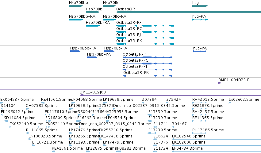Select transcript Hsp70Bbb-RA
The height and width of the screenshot is (153, 261).
click(x=76, y=20)
